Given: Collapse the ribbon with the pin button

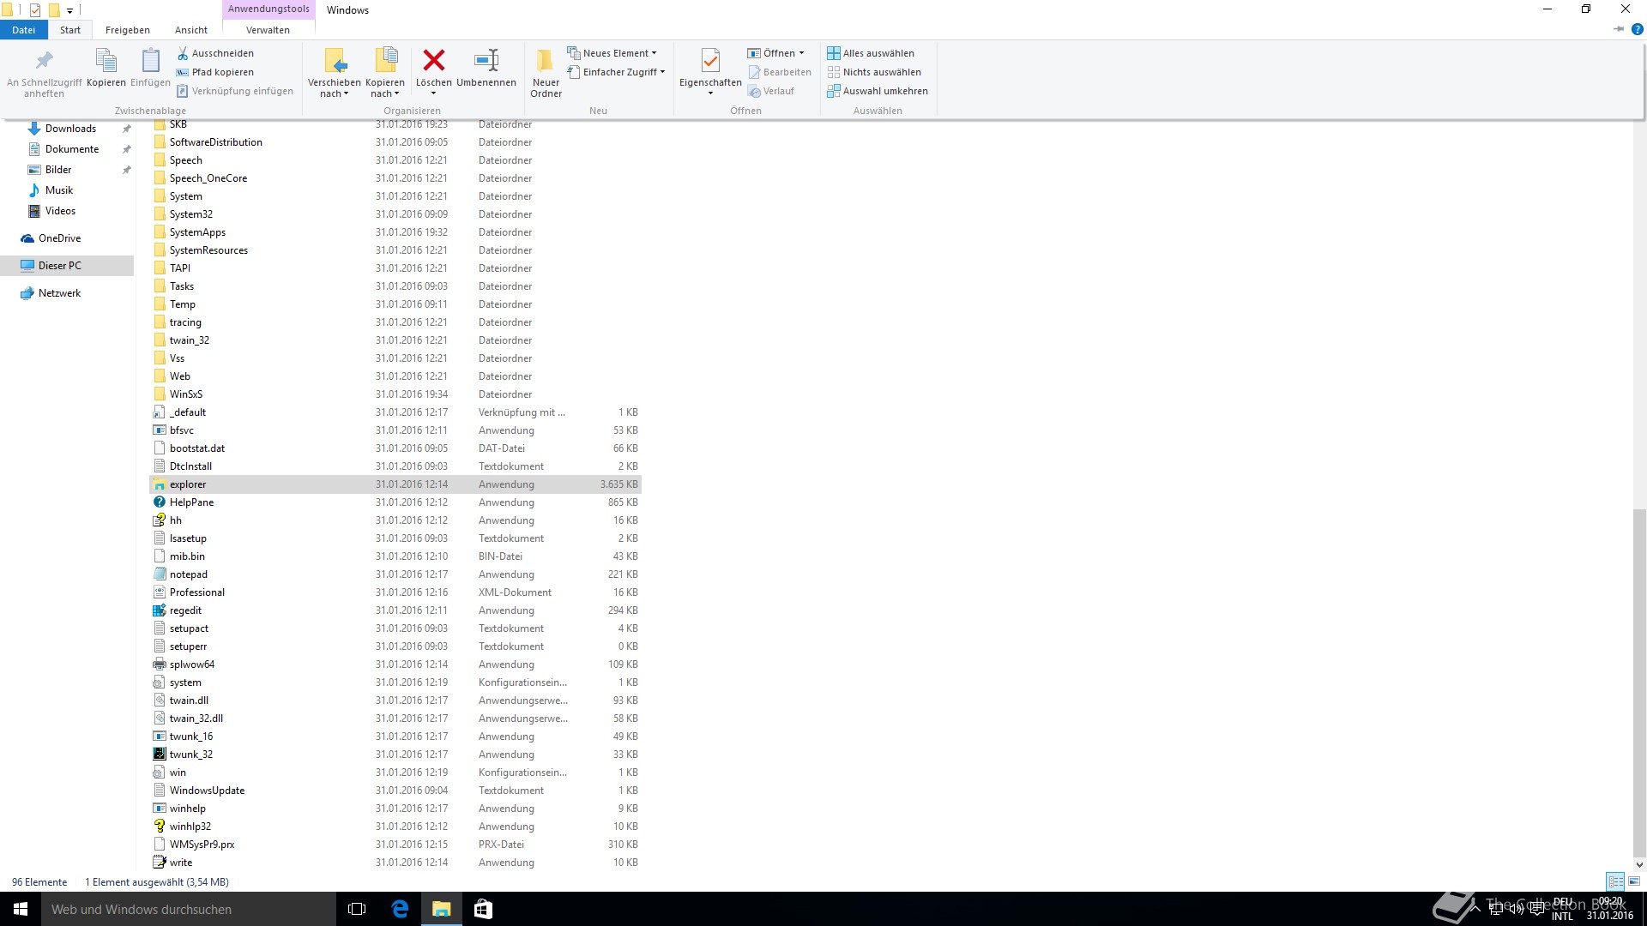Looking at the screenshot, I should (1619, 29).
